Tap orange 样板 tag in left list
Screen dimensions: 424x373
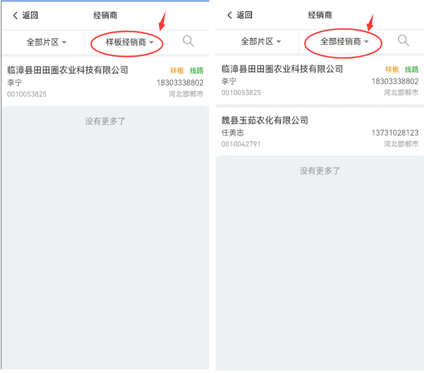[177, 71]
